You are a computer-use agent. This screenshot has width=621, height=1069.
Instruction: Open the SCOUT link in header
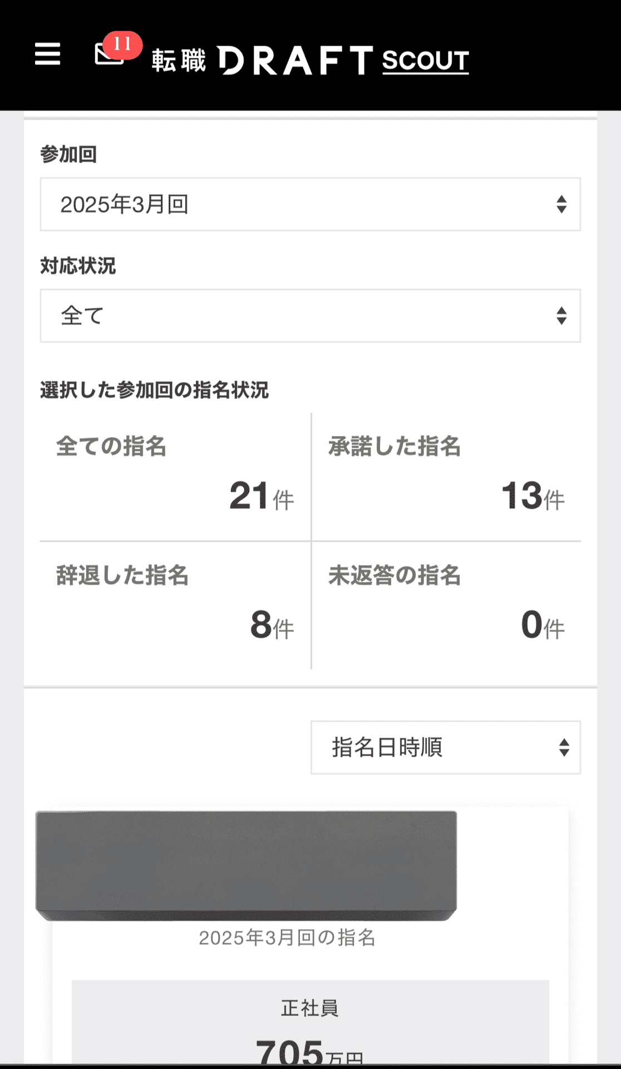tap(425, 61)
